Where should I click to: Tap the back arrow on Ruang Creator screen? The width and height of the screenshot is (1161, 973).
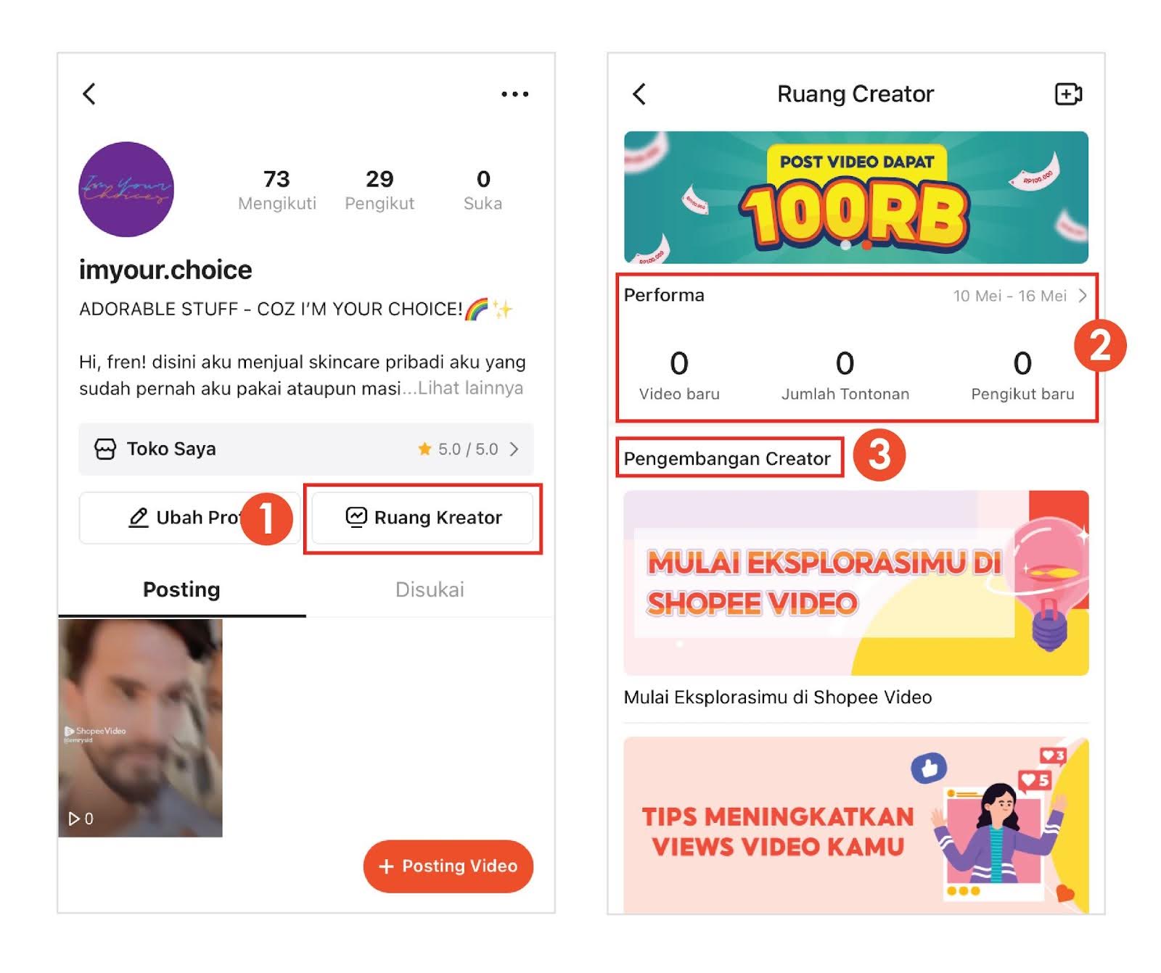(x=639, y=94)
